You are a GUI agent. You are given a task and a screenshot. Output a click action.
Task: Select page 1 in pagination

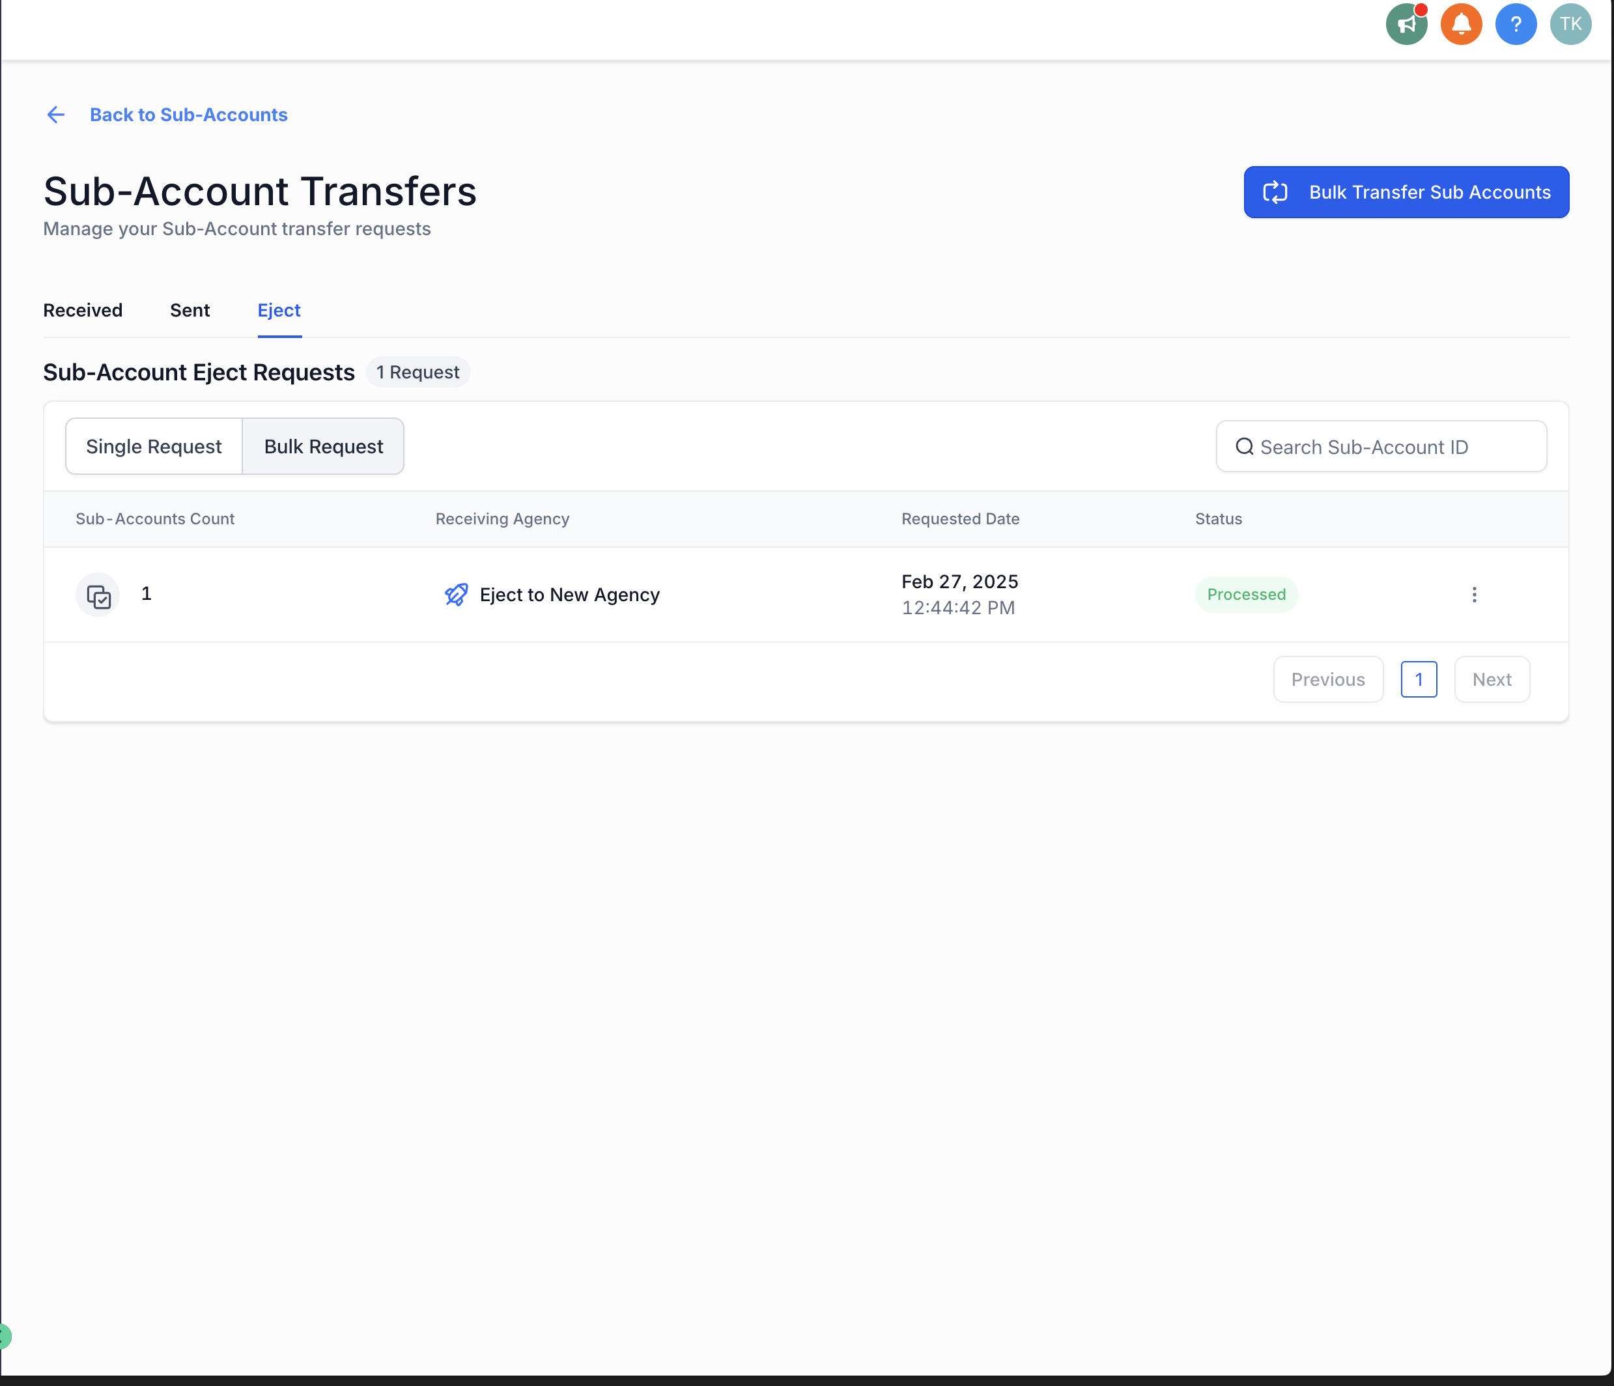(x=1419, y=679)
